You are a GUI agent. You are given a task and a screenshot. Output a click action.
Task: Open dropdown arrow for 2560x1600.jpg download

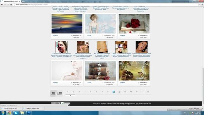pyautogui.click(x=43, y=108)
